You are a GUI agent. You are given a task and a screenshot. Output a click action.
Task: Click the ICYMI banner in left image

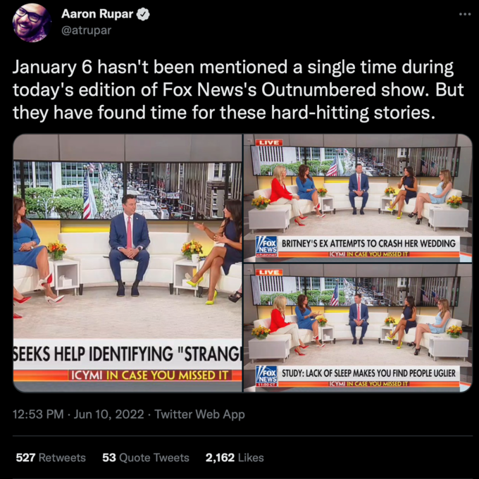click(149, 375)
